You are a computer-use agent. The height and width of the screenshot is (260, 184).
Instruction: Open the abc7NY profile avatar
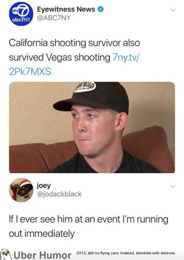point(21,14)
